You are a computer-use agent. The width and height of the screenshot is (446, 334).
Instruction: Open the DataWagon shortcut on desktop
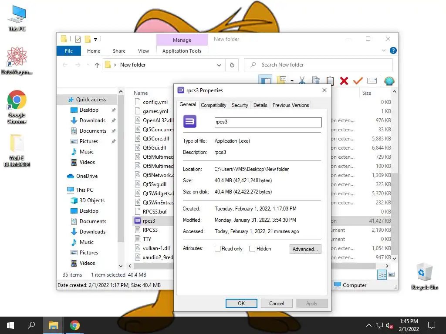(x=17, y=61)
